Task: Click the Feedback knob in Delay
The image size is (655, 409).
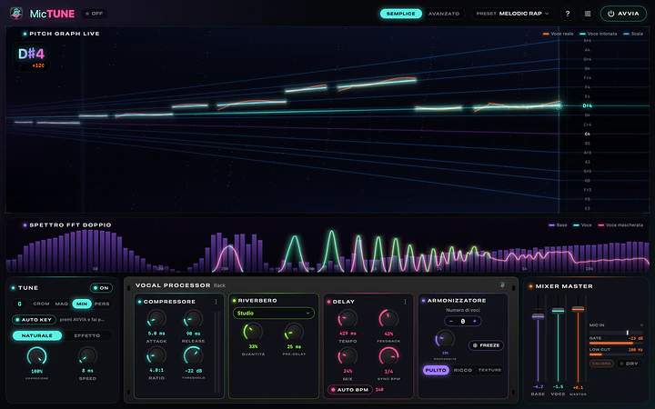Action: click(x=388, y=319)
